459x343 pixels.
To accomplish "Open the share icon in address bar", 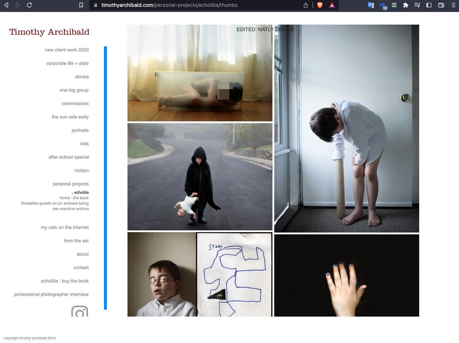I will pyautogui.click(x=306, y=5).
